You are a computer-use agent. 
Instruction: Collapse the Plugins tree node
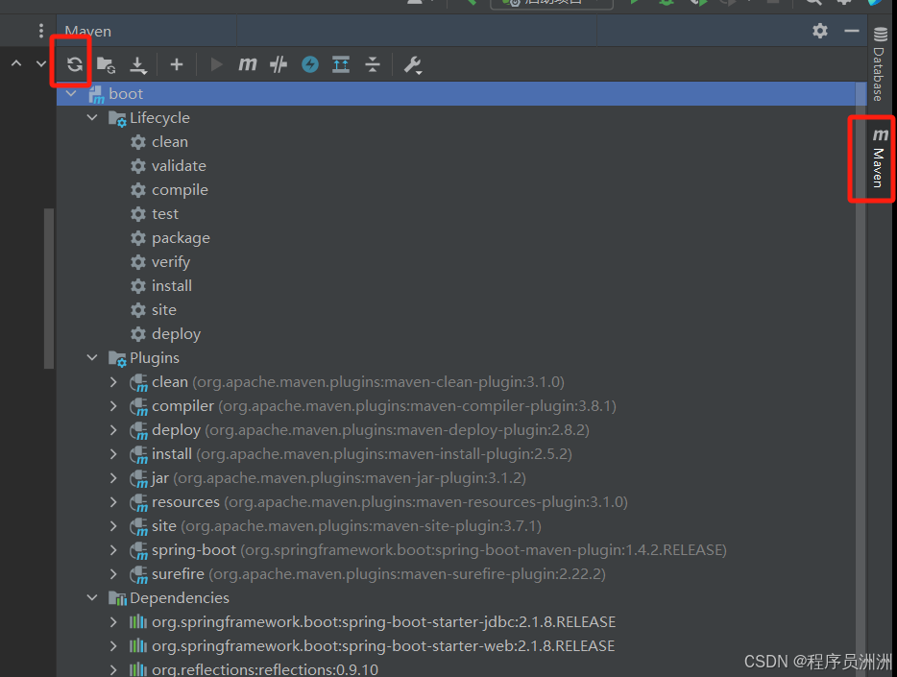click(x=92, y=358)
